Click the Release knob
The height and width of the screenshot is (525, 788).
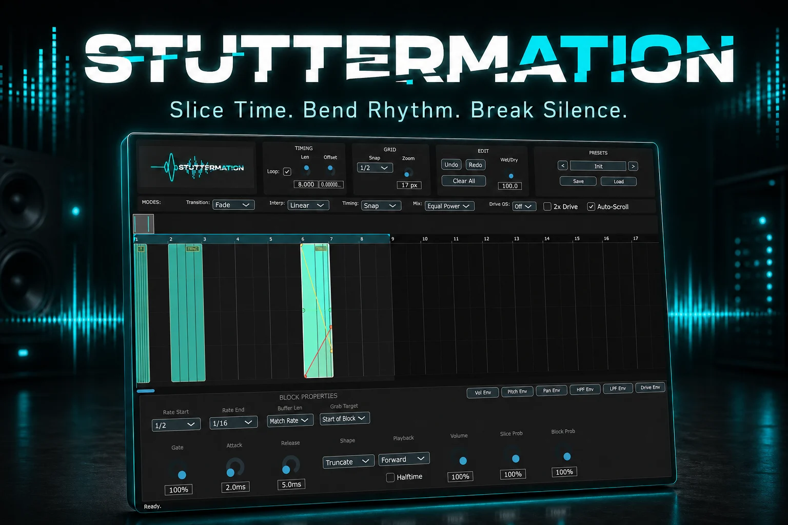pos(290,466)
